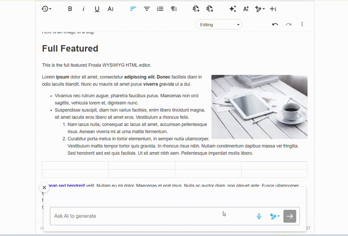Undo the last change
Screen dimensions: 348x236
[x=275, y=25]
